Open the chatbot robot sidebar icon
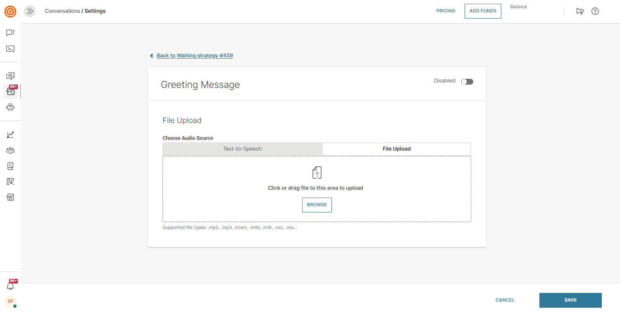This screenshot has width=620, height=316. 10,107
